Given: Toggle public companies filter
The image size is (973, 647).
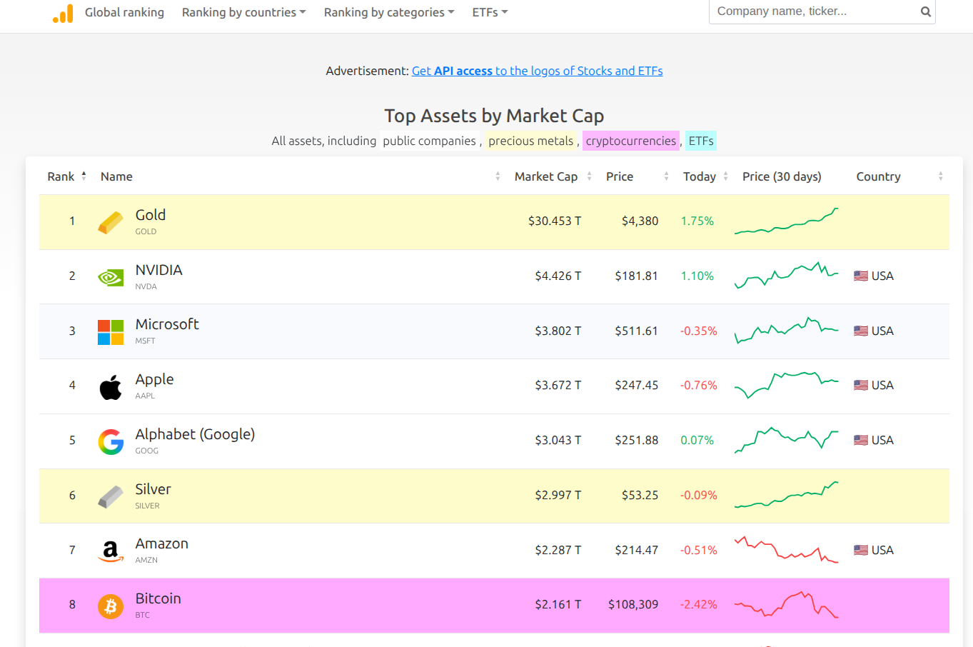Looking at the screenshot, I should click(x=429, y=141).
